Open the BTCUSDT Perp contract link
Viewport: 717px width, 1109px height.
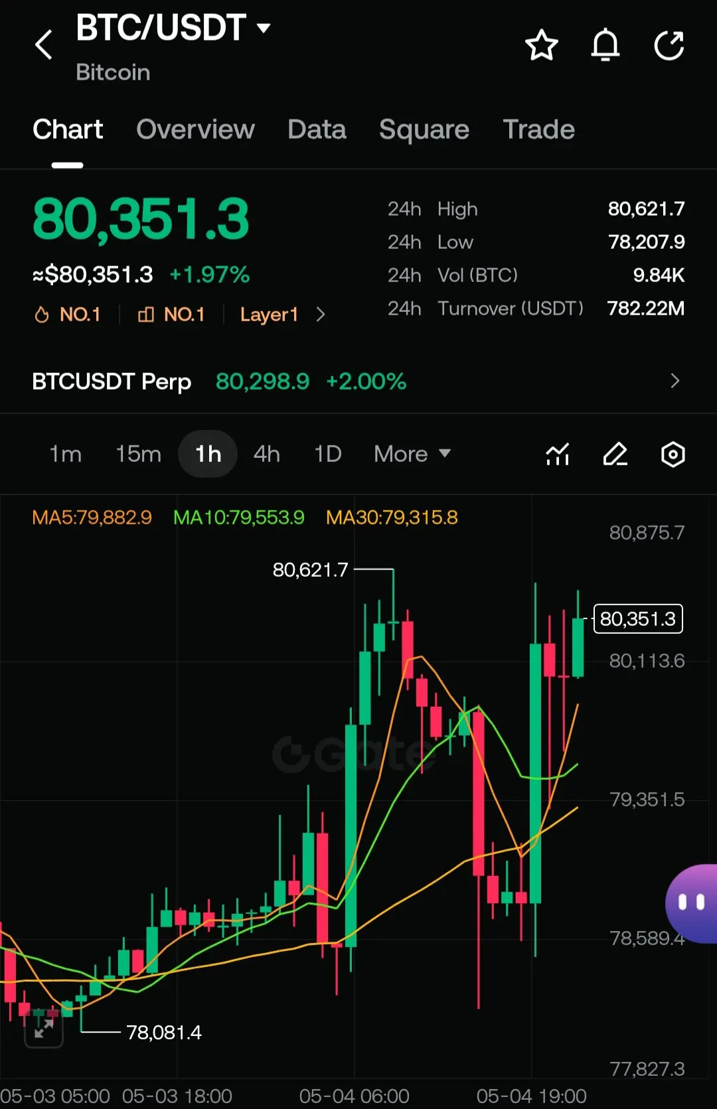click(x=112, y=382)
